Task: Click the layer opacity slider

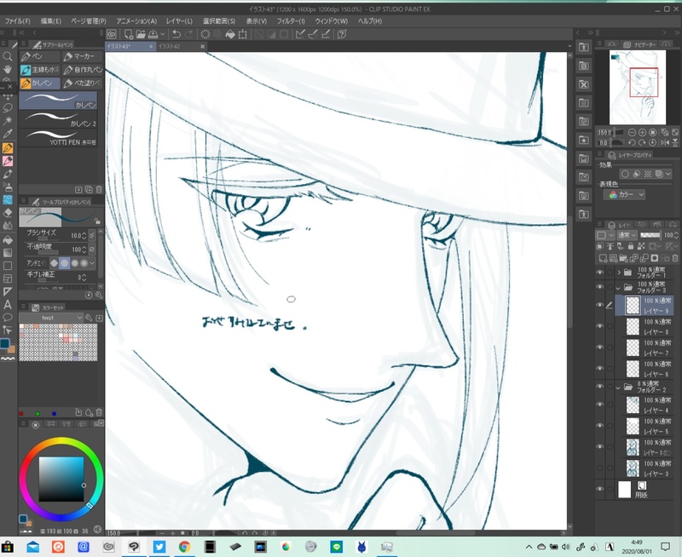Action: pos(650,235)
